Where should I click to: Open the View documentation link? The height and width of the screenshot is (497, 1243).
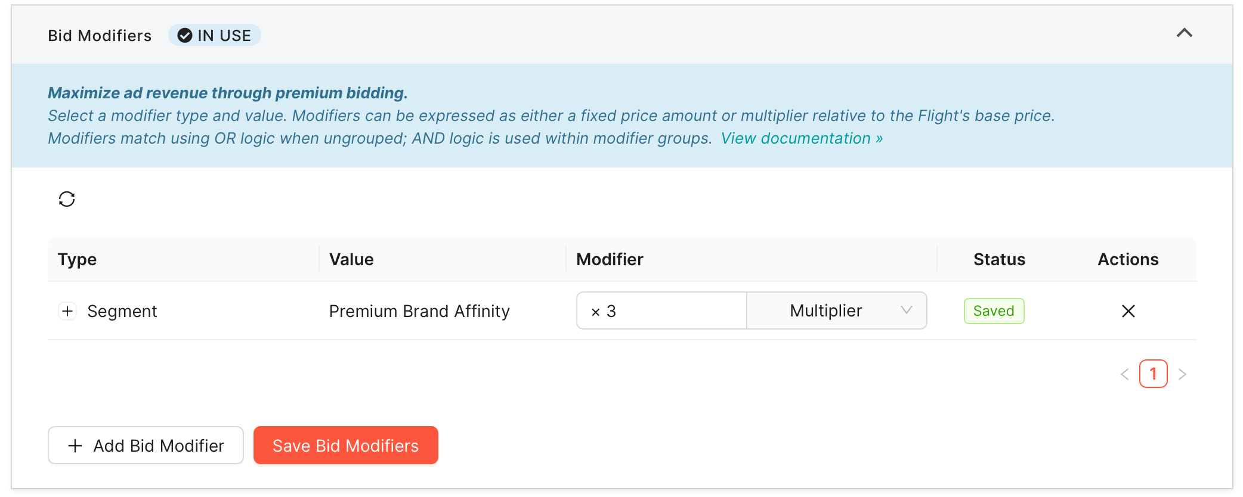point(801,138)
